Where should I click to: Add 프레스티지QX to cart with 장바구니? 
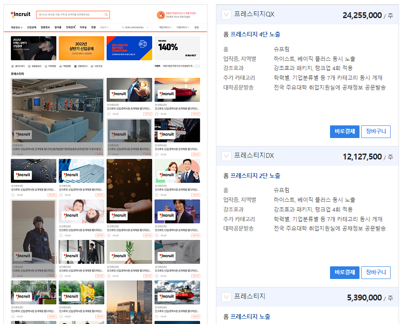tap(376, 132)
